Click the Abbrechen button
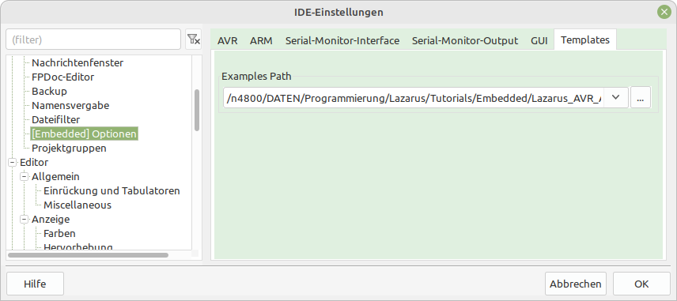 (576, 284)
